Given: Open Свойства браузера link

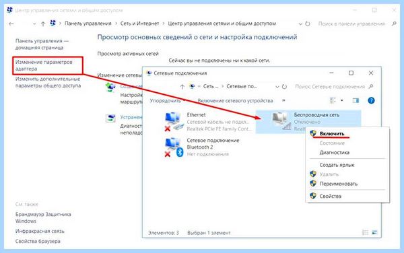Looking at the screenshot, I should [x=38, y=241].
